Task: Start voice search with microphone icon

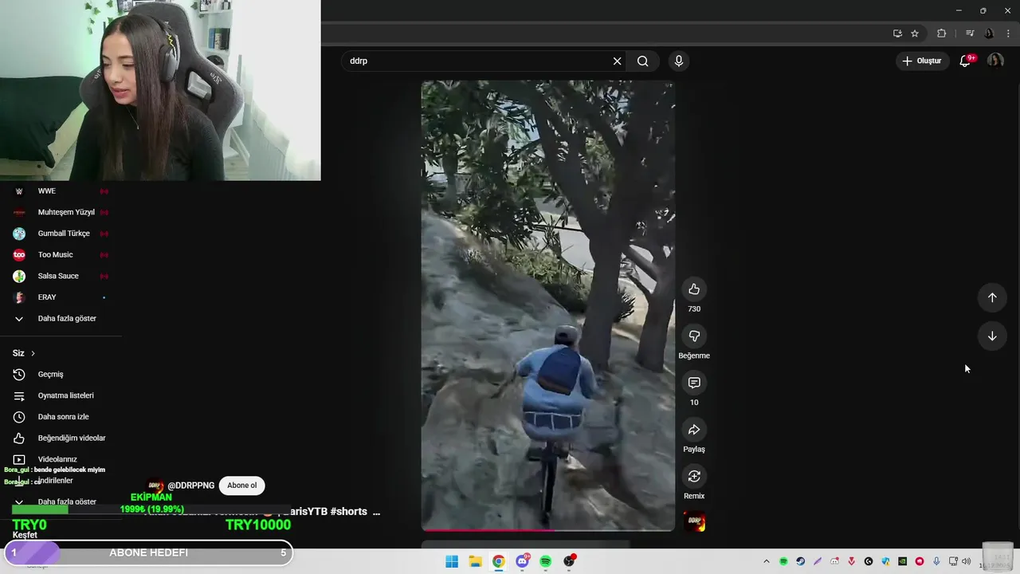Action: click(x=679, y=61)
